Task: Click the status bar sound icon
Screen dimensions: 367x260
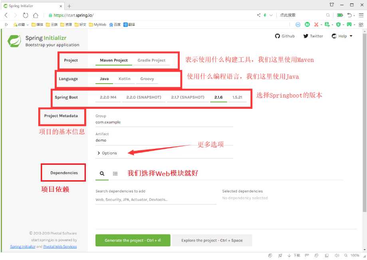Action: tap(337, 255)
